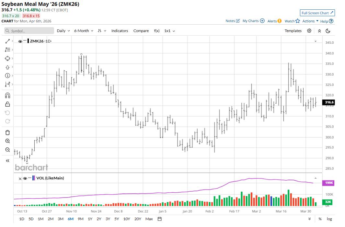Open VOL indicator more options dots

click(x=30, y=178)
